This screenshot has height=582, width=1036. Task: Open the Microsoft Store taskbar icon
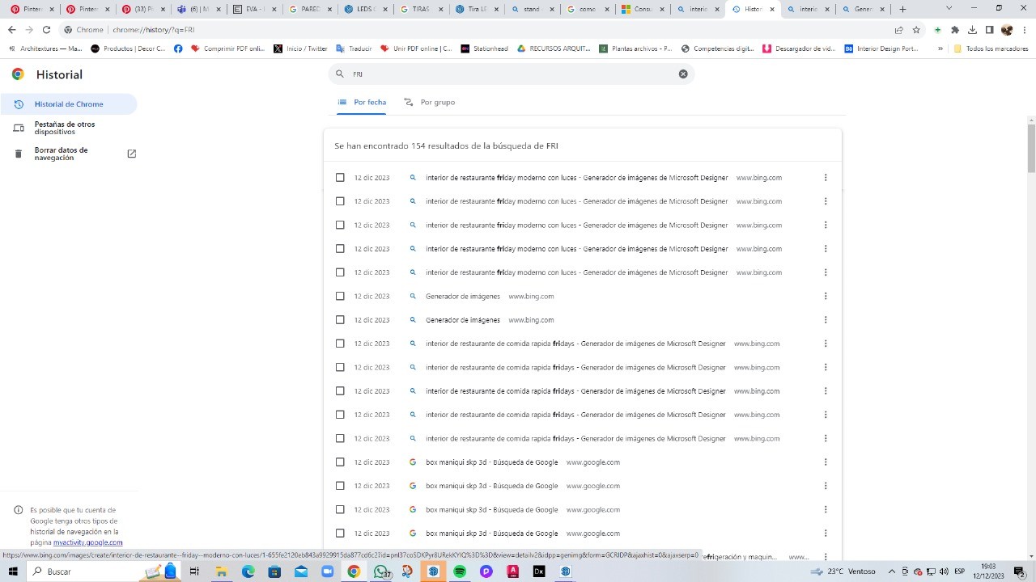click(x=274, y=571)
